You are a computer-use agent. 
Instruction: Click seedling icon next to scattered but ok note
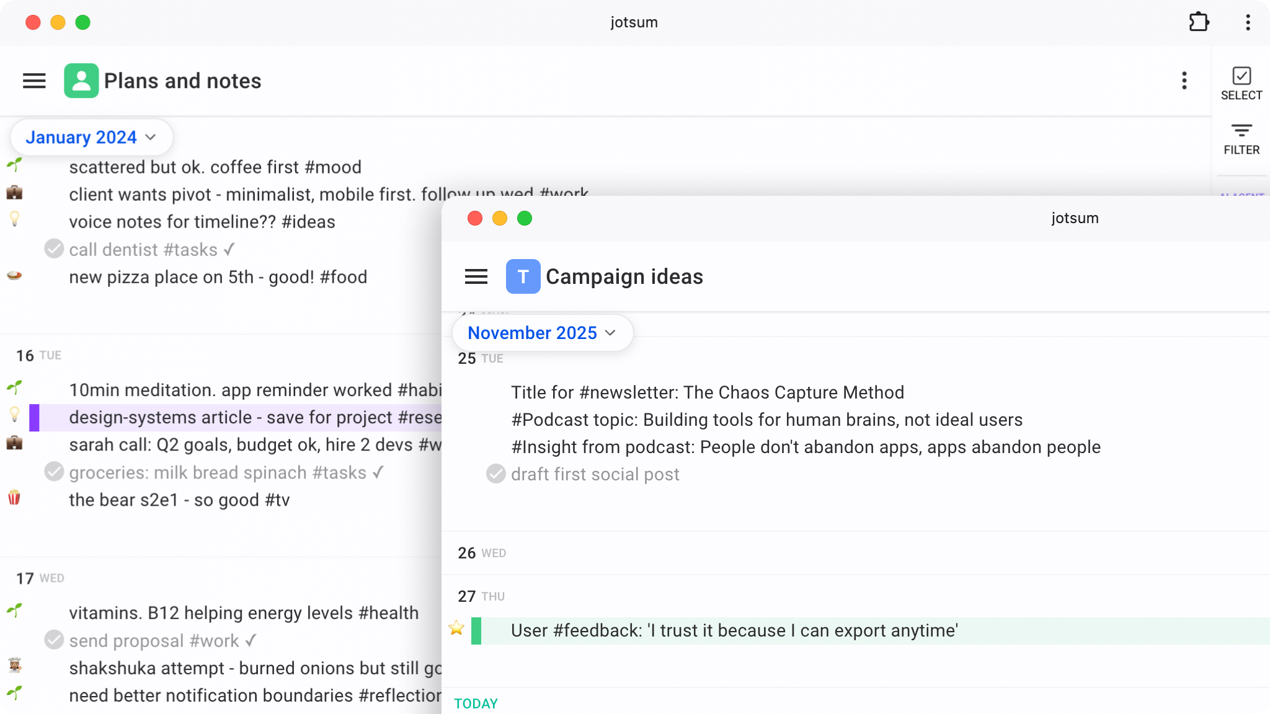click(14, 164)
